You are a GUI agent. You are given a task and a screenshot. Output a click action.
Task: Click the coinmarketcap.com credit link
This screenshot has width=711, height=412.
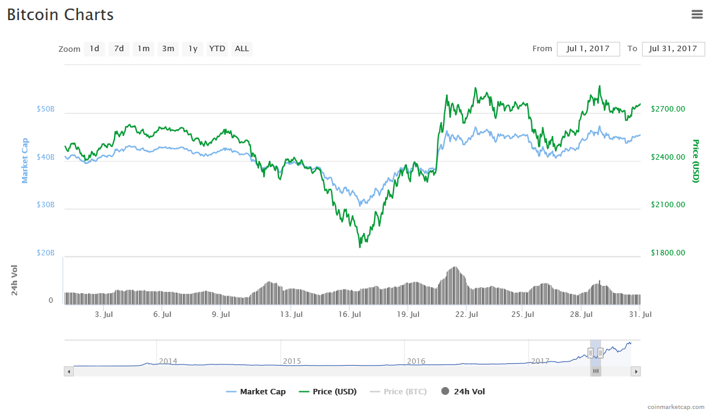coord(676,407)
